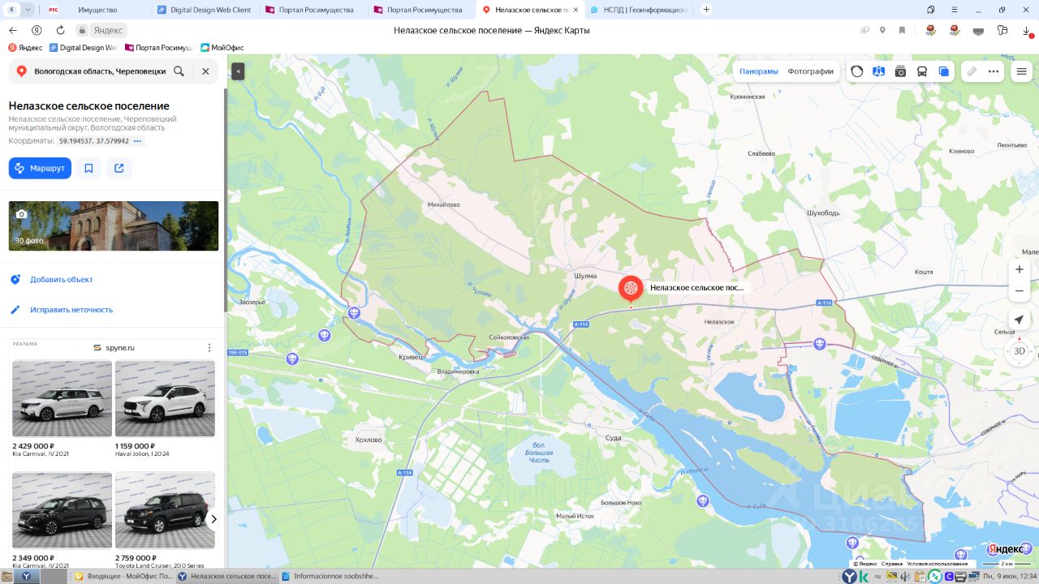Screen dimensions: 1039x584
Task: Click Исправить неточность link
Action: point(71,310)
